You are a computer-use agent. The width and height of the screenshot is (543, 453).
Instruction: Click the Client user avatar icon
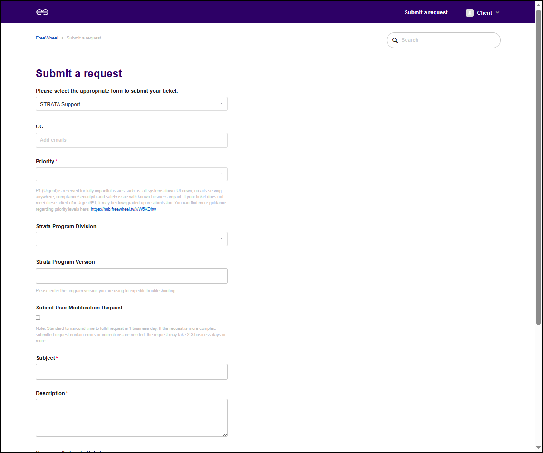(x=470, y=13)
